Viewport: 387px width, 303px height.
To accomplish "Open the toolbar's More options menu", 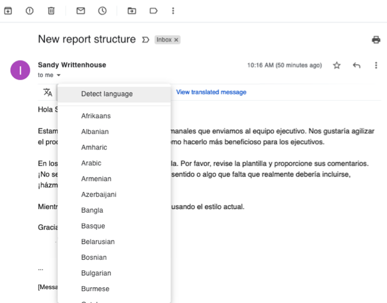I will pyautogui.click(x=173, y=11).
